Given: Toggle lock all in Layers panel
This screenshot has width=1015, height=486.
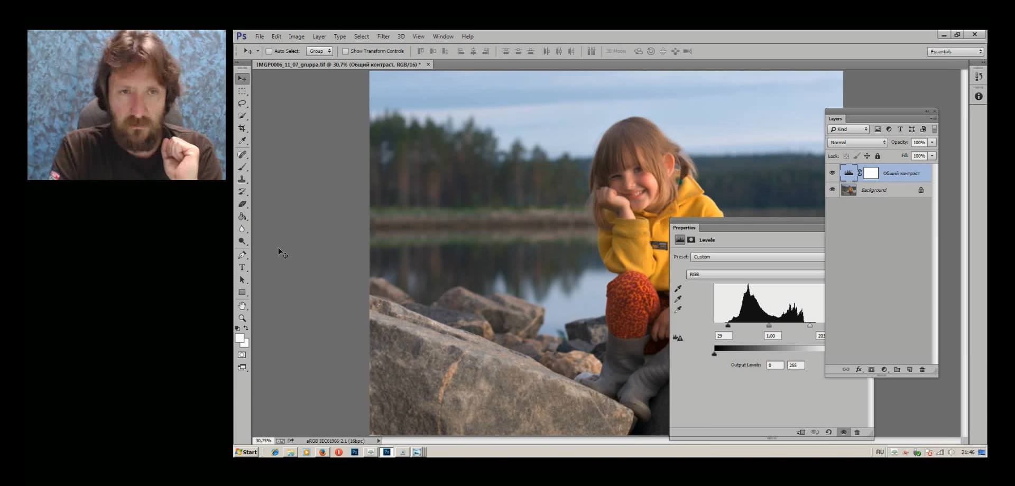Looking at the screenshot, I should pos(878,156).
